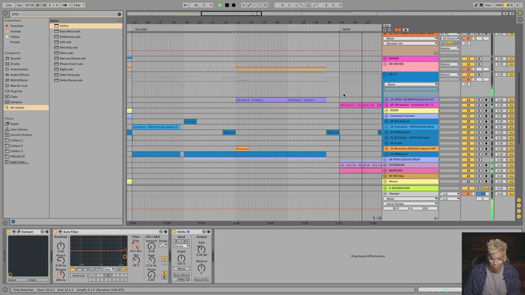Adjust Utility Gain knob
This screenshot has height=295, width=525.
pos(201,249)
